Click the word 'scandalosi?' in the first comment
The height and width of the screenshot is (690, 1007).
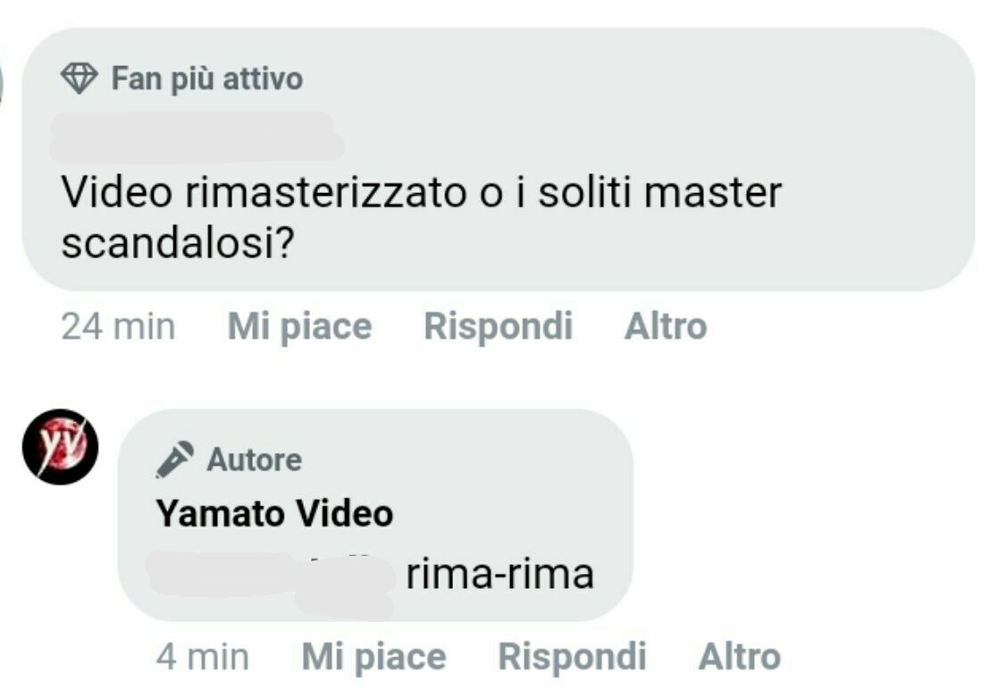(178, 243)
